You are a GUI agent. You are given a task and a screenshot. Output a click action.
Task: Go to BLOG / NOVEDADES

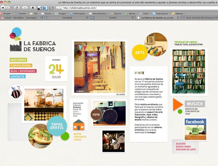click(x=23, y=71)
